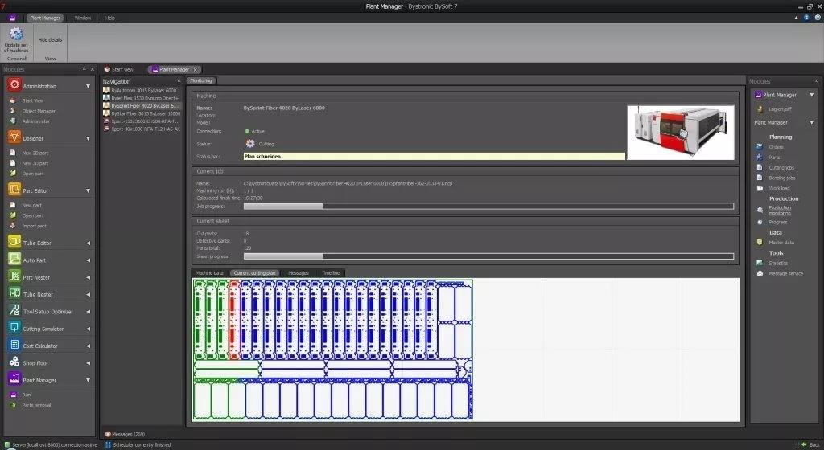Image resolution: width=824 pixels, height=450 pixels.
Task: Expand the Tube Editor module section
Action: (88, 243)
